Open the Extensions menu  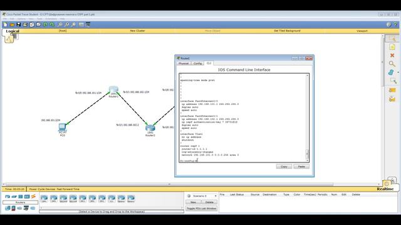(51, 19)
